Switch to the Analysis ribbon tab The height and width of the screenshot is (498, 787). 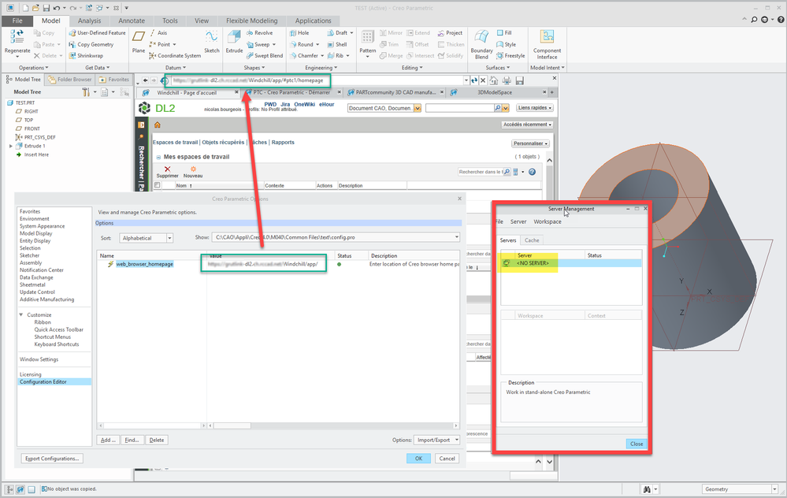click(x=89, y=20)
